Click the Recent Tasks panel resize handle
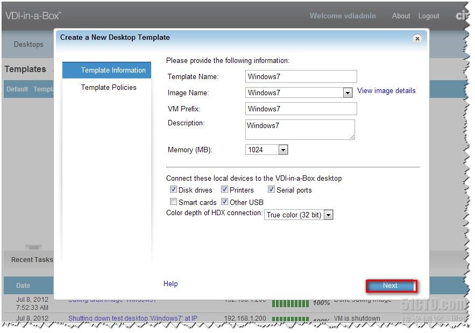475x333 pixels. coord(33,247)
